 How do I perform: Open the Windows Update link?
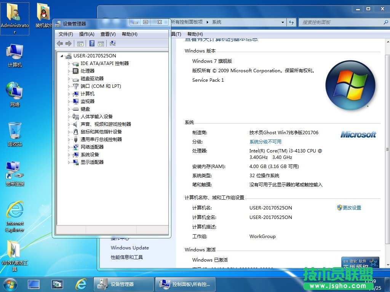[x=130, y=248]
